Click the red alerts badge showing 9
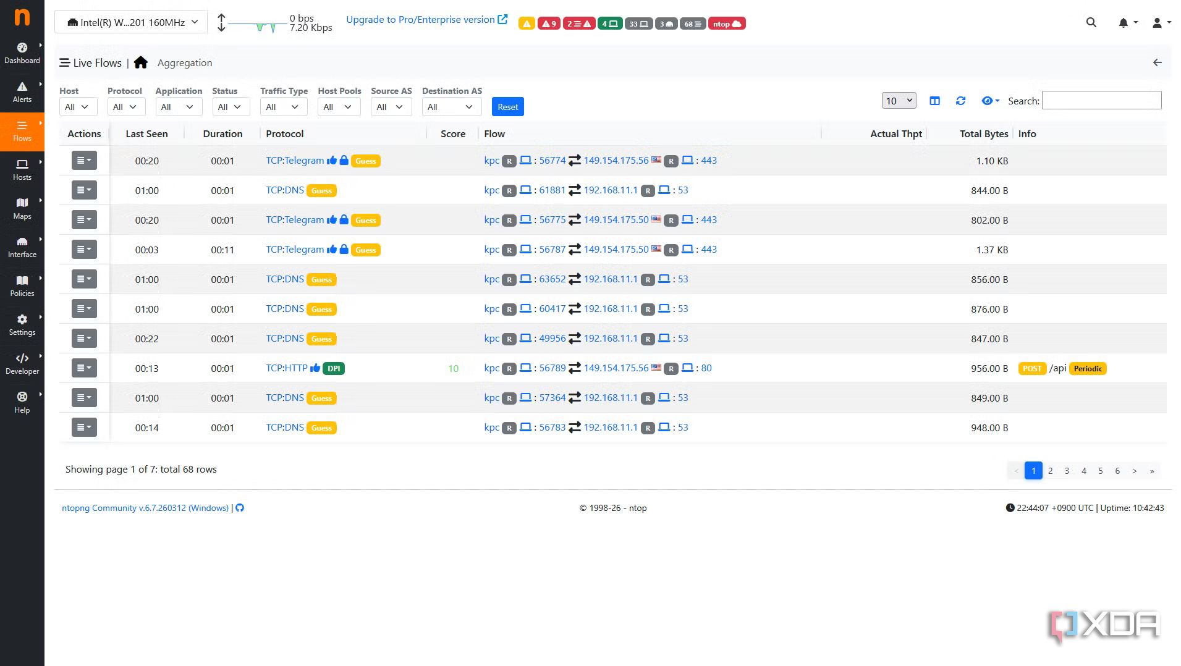Viewport: 1181px width, 666px height. click(549, 23)
